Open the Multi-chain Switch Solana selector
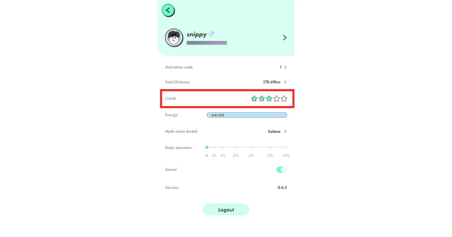 point(277,131)
